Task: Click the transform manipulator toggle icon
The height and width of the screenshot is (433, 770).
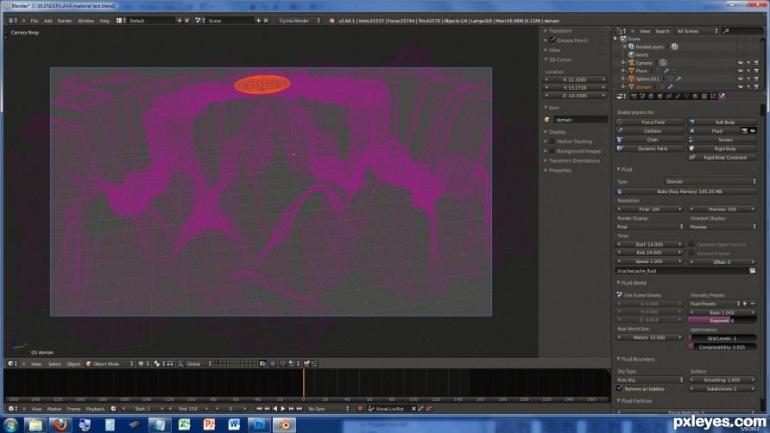Action: [x=180, y=364]
